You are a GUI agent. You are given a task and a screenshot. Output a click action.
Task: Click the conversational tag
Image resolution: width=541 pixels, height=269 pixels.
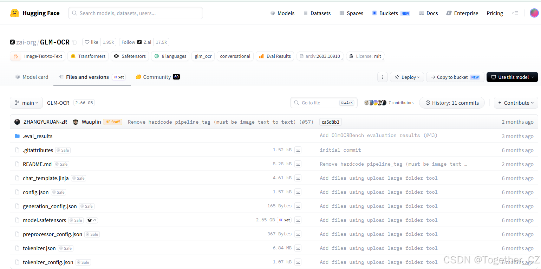(235, 56)
